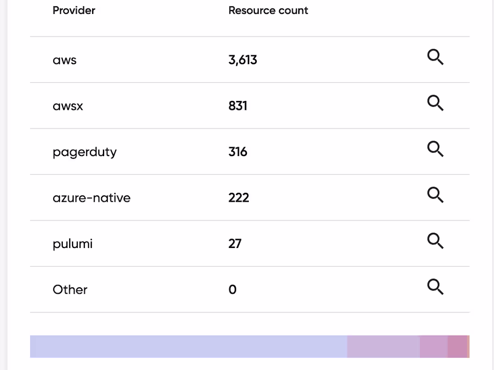Click the pagerduty provider name
The height and width of the screenshot is (370, 494).
click(x=84, y=152)
